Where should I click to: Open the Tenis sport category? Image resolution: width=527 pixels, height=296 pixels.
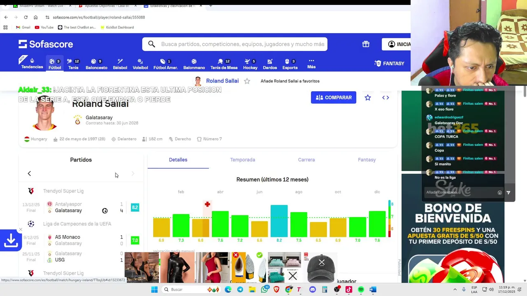pos(73,64)
